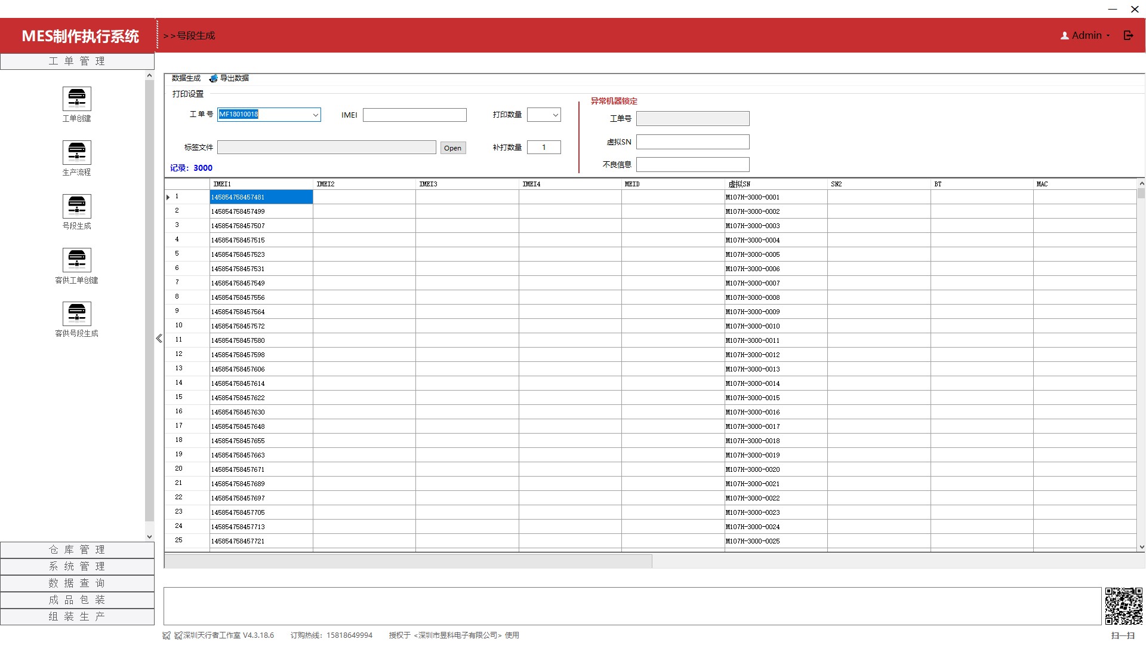This screenshot has height=645, width=1146.
Task: Open the 打印数量 dropdown
Action: click(555, 115)
